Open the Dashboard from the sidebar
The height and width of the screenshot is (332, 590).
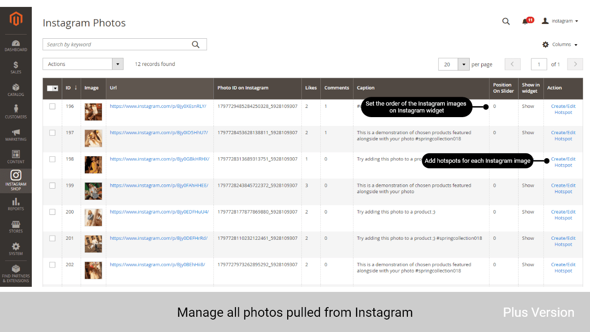tap(16, 45)
